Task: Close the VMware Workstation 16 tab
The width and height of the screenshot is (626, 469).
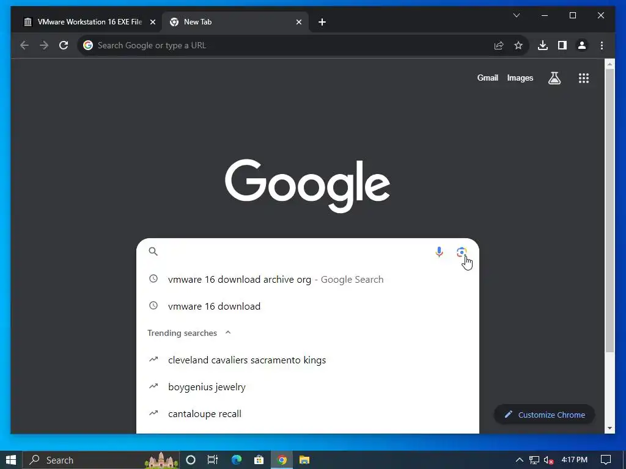Action: [152, 22]
